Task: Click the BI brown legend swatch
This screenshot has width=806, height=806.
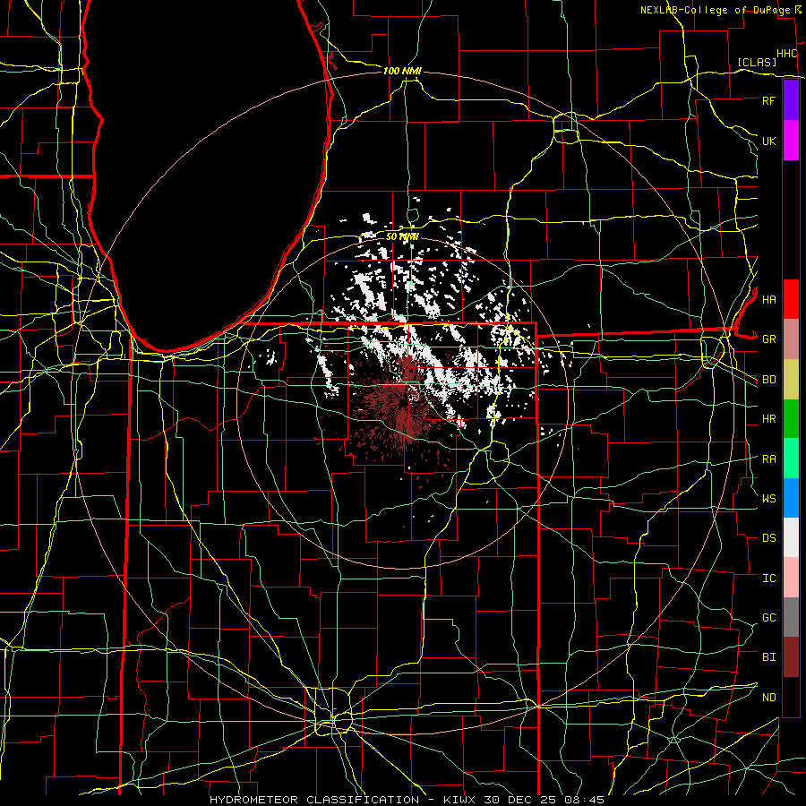Action: (791, 657)
